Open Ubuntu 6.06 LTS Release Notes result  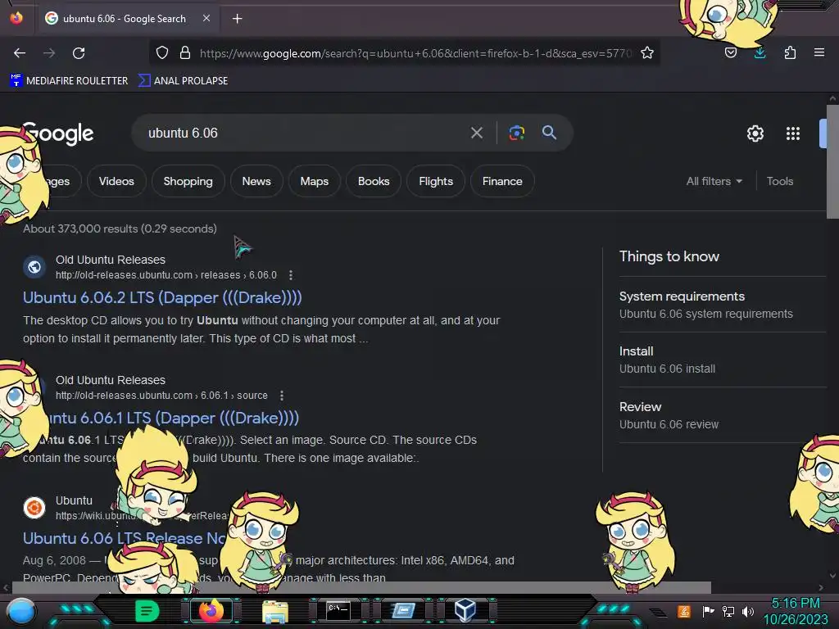[125, 539]
